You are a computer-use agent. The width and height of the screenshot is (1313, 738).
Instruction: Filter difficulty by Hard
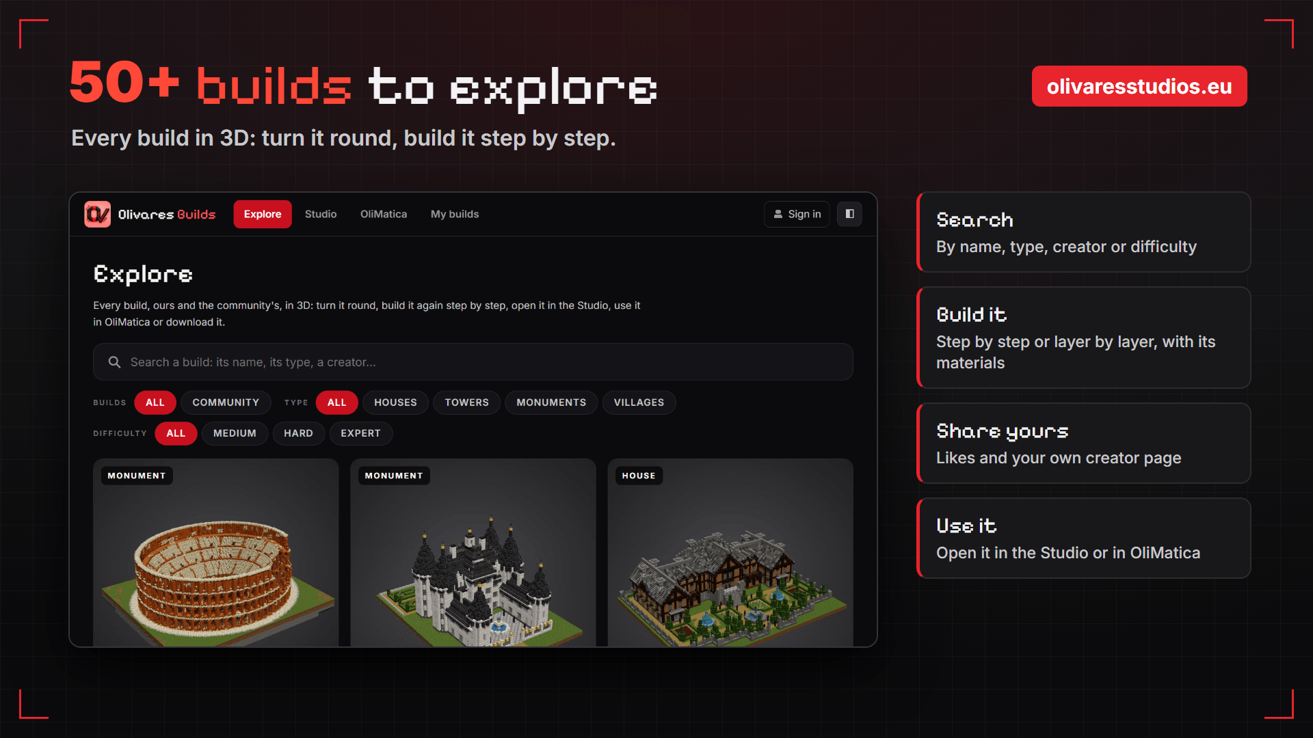coord(298,433)
